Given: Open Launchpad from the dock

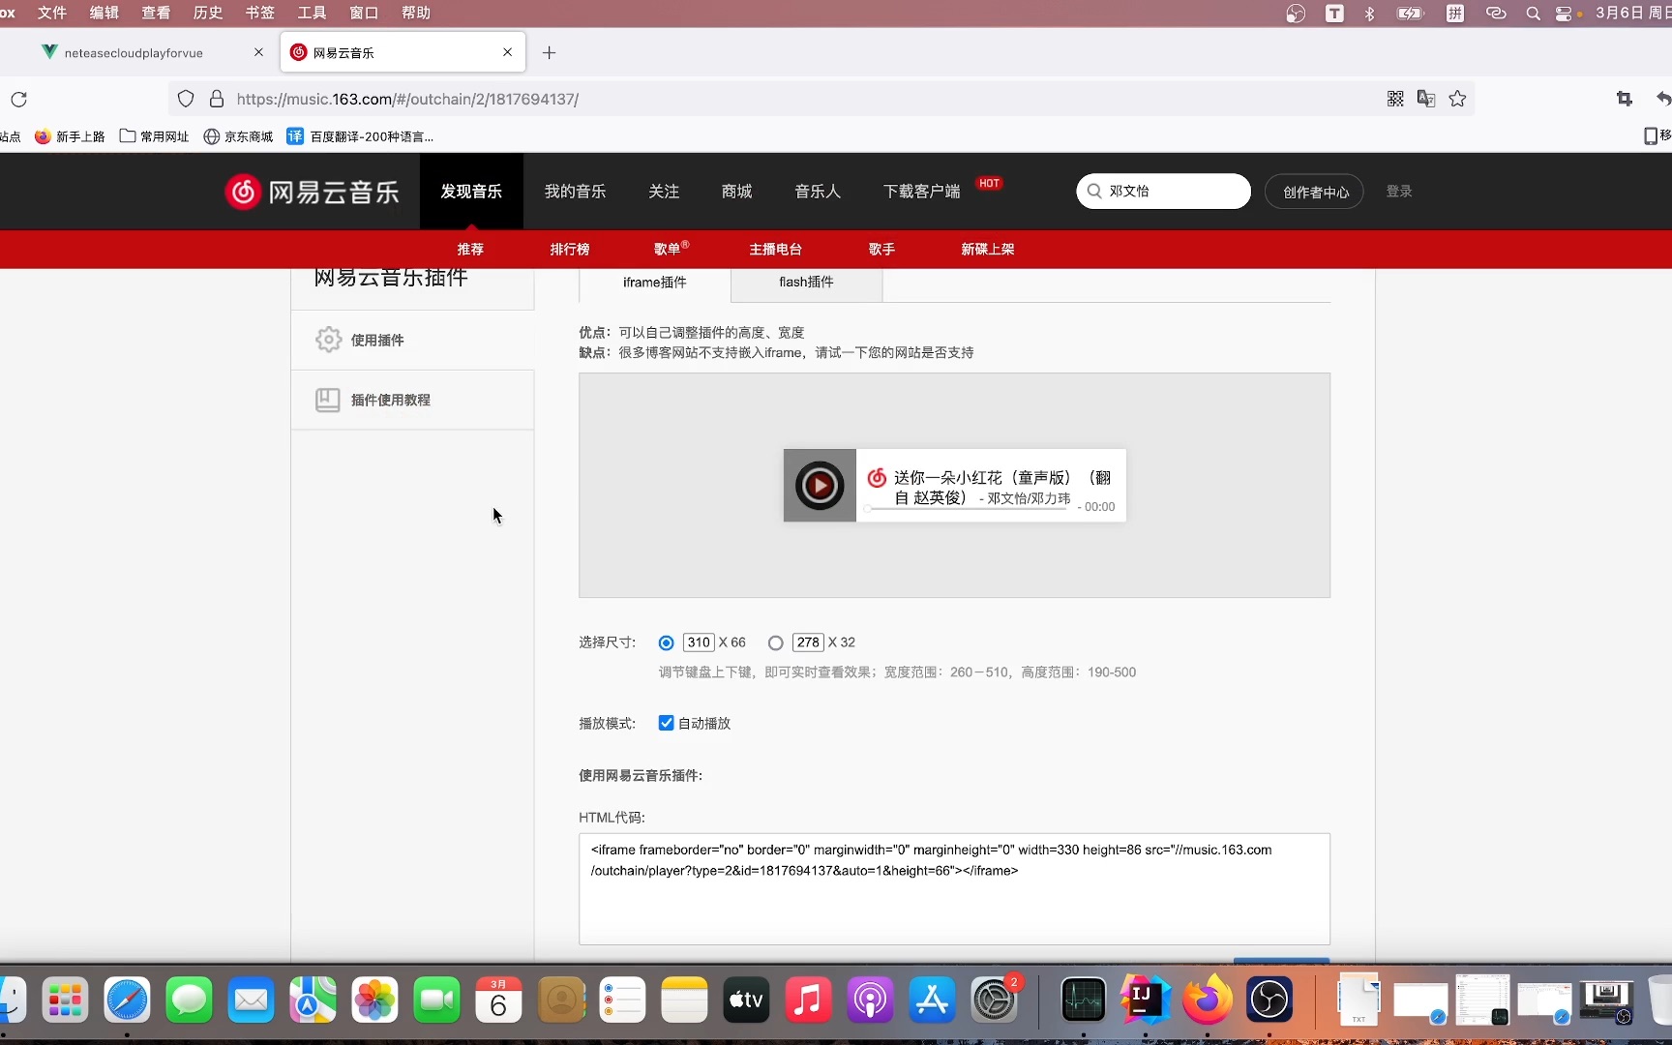Looking at the screenshot, I should pos(65,1000).
